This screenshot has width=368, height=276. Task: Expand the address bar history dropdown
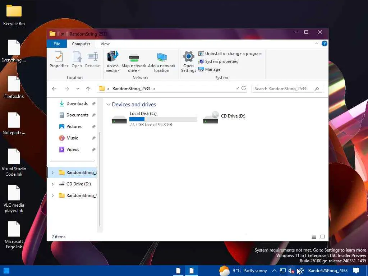pyautogui.click(x=237, y=88)
